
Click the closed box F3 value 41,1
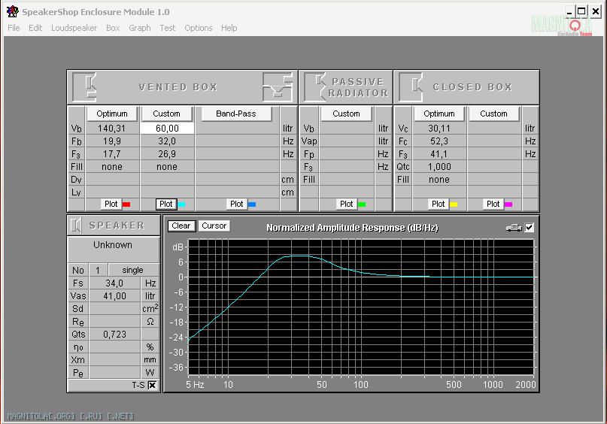point(439,154)
